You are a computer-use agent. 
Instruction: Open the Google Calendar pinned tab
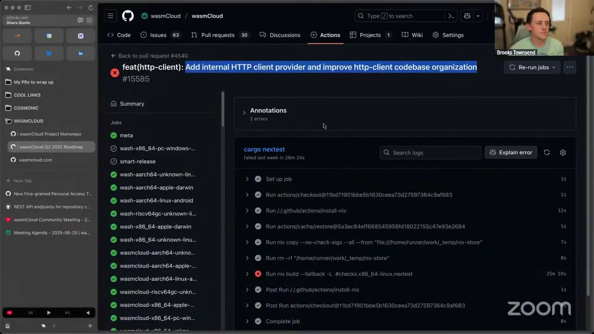pyautogui.click(x=49, y=36)
